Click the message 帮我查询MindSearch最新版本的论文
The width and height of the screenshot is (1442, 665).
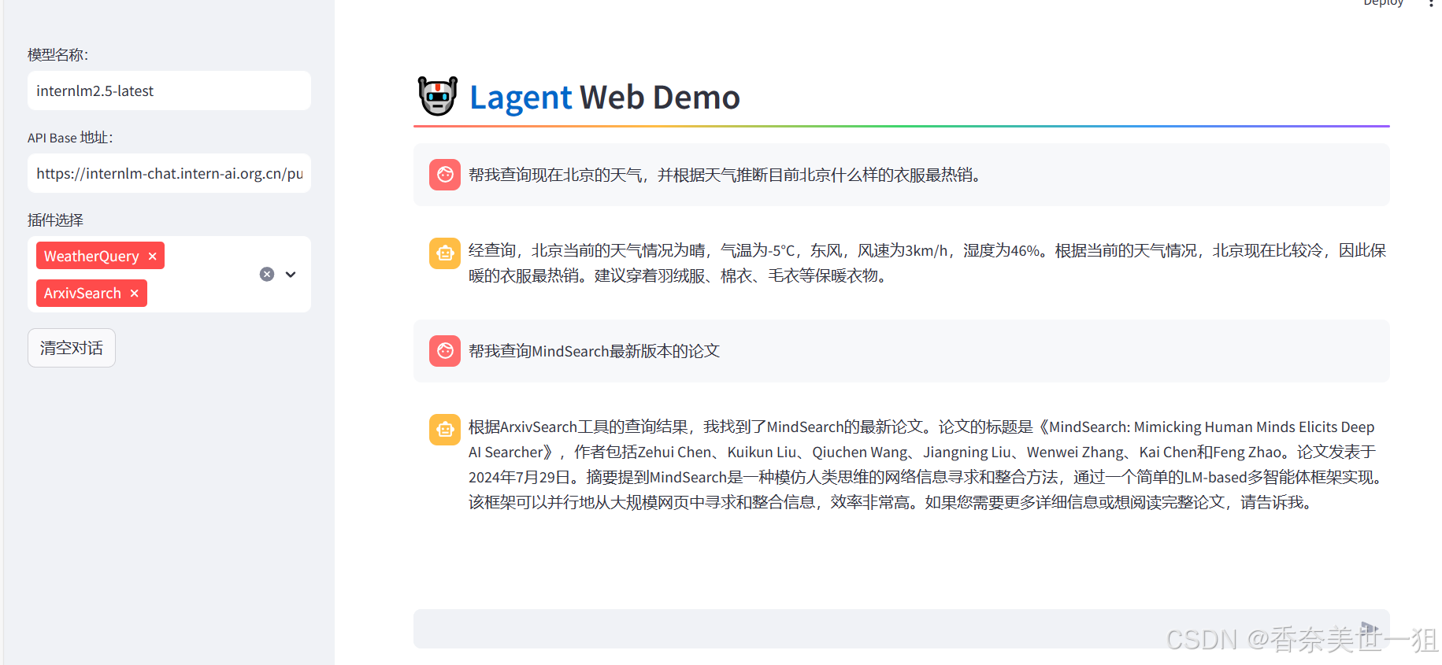pyautogui.click(x=595, y=351)
